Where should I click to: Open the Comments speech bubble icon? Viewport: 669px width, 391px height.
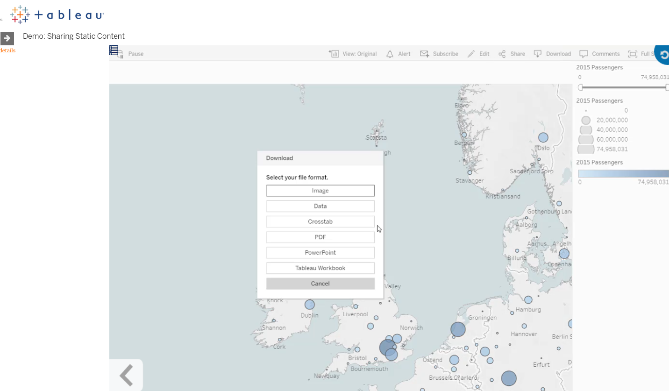(x=584, y=54)
